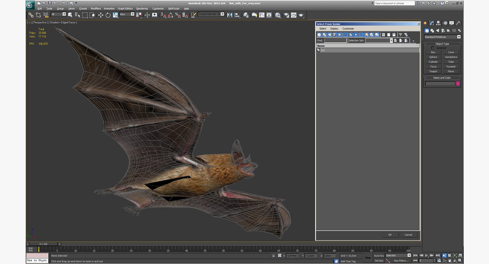Toggle the Angle Snap icon
This screenshot has width=489, height=264.
click(171, 15)
